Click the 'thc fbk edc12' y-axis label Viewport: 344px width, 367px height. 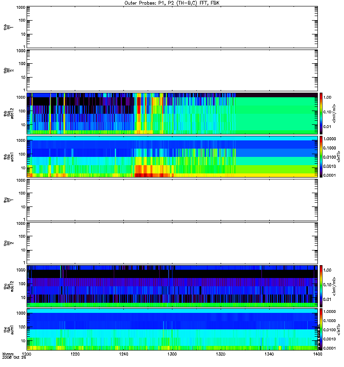point(8,286)
